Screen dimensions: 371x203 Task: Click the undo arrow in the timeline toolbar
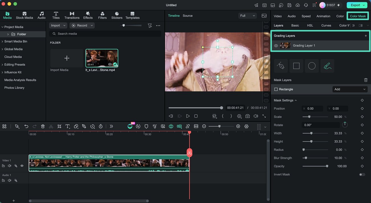(26, 126)
